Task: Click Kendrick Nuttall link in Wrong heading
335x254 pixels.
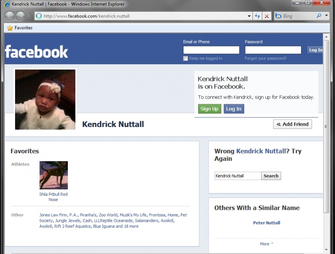Action: coord(261,151)
